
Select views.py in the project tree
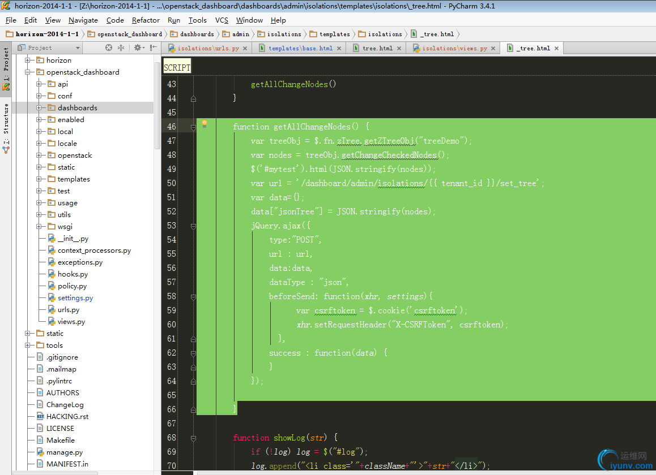pos(71,322)
